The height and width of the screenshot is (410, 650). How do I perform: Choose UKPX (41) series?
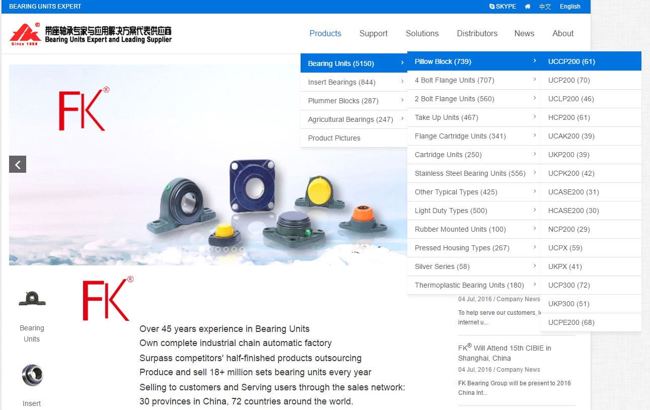[591, 266]
